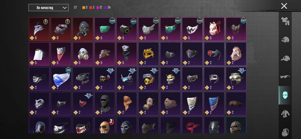This screenshot has height=139, width=301.
Task: Filter by the orange rarity swatch
Action: coord(84,8)
